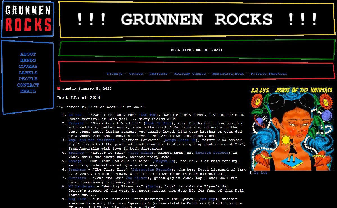The height and width of the screenshot is (208, 337).
Task: Click the GRUNNEN ROCKS header banner
Action: [x=197, y=19]
